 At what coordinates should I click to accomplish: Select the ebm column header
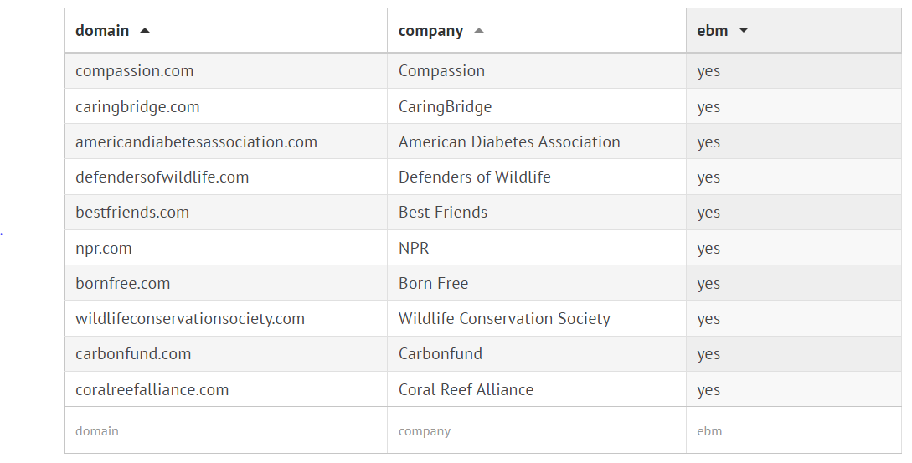point(712,31)
